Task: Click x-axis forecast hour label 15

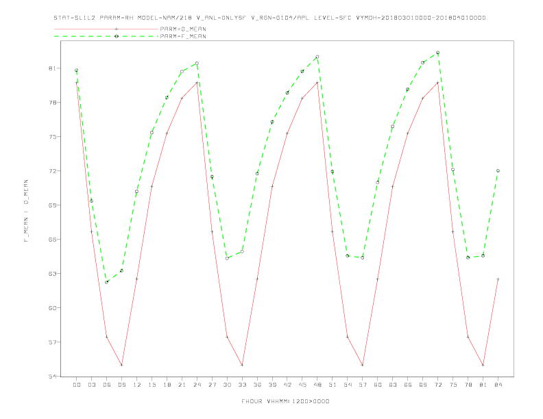Action: [x=152, y=385]
